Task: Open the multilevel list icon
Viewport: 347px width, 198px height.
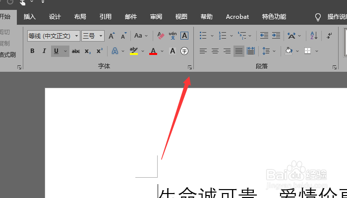Action: pos(242,36)
